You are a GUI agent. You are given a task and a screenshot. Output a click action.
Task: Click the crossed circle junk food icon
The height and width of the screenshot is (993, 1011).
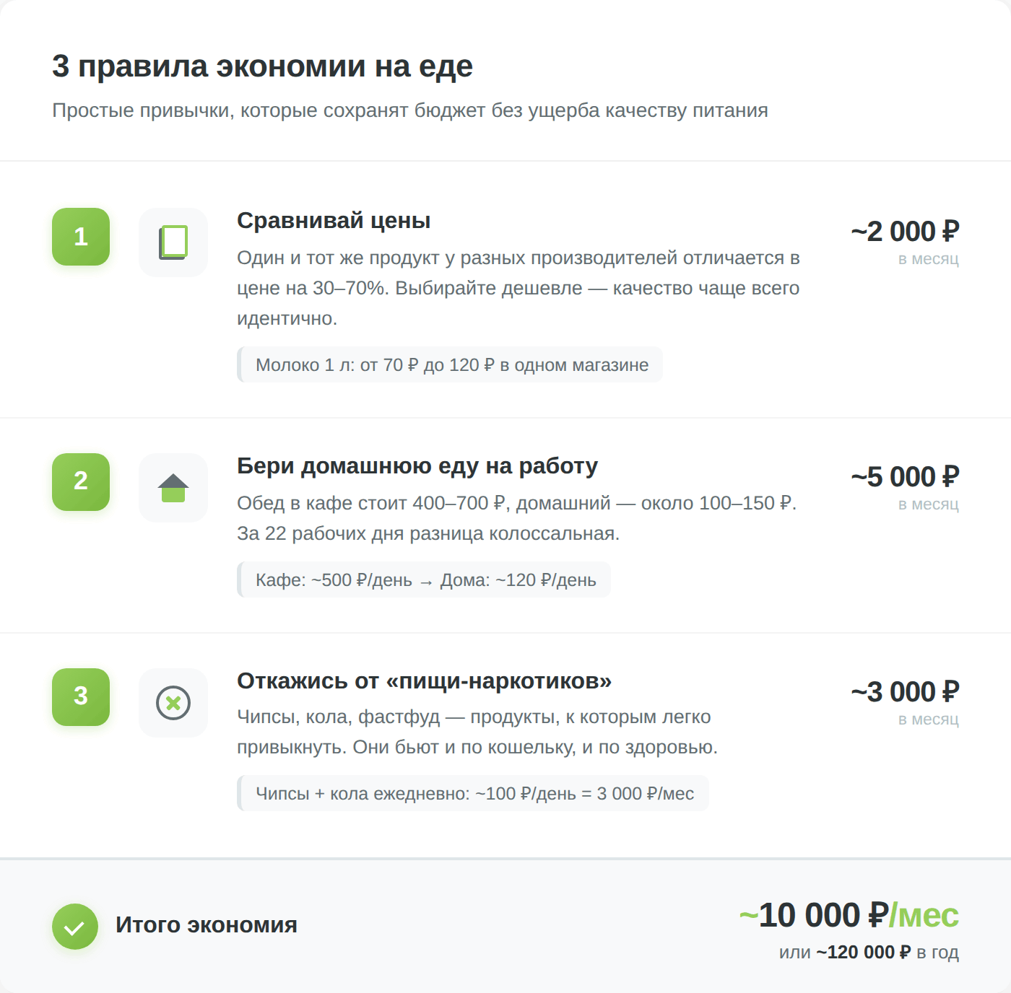[x=173, y=703]
